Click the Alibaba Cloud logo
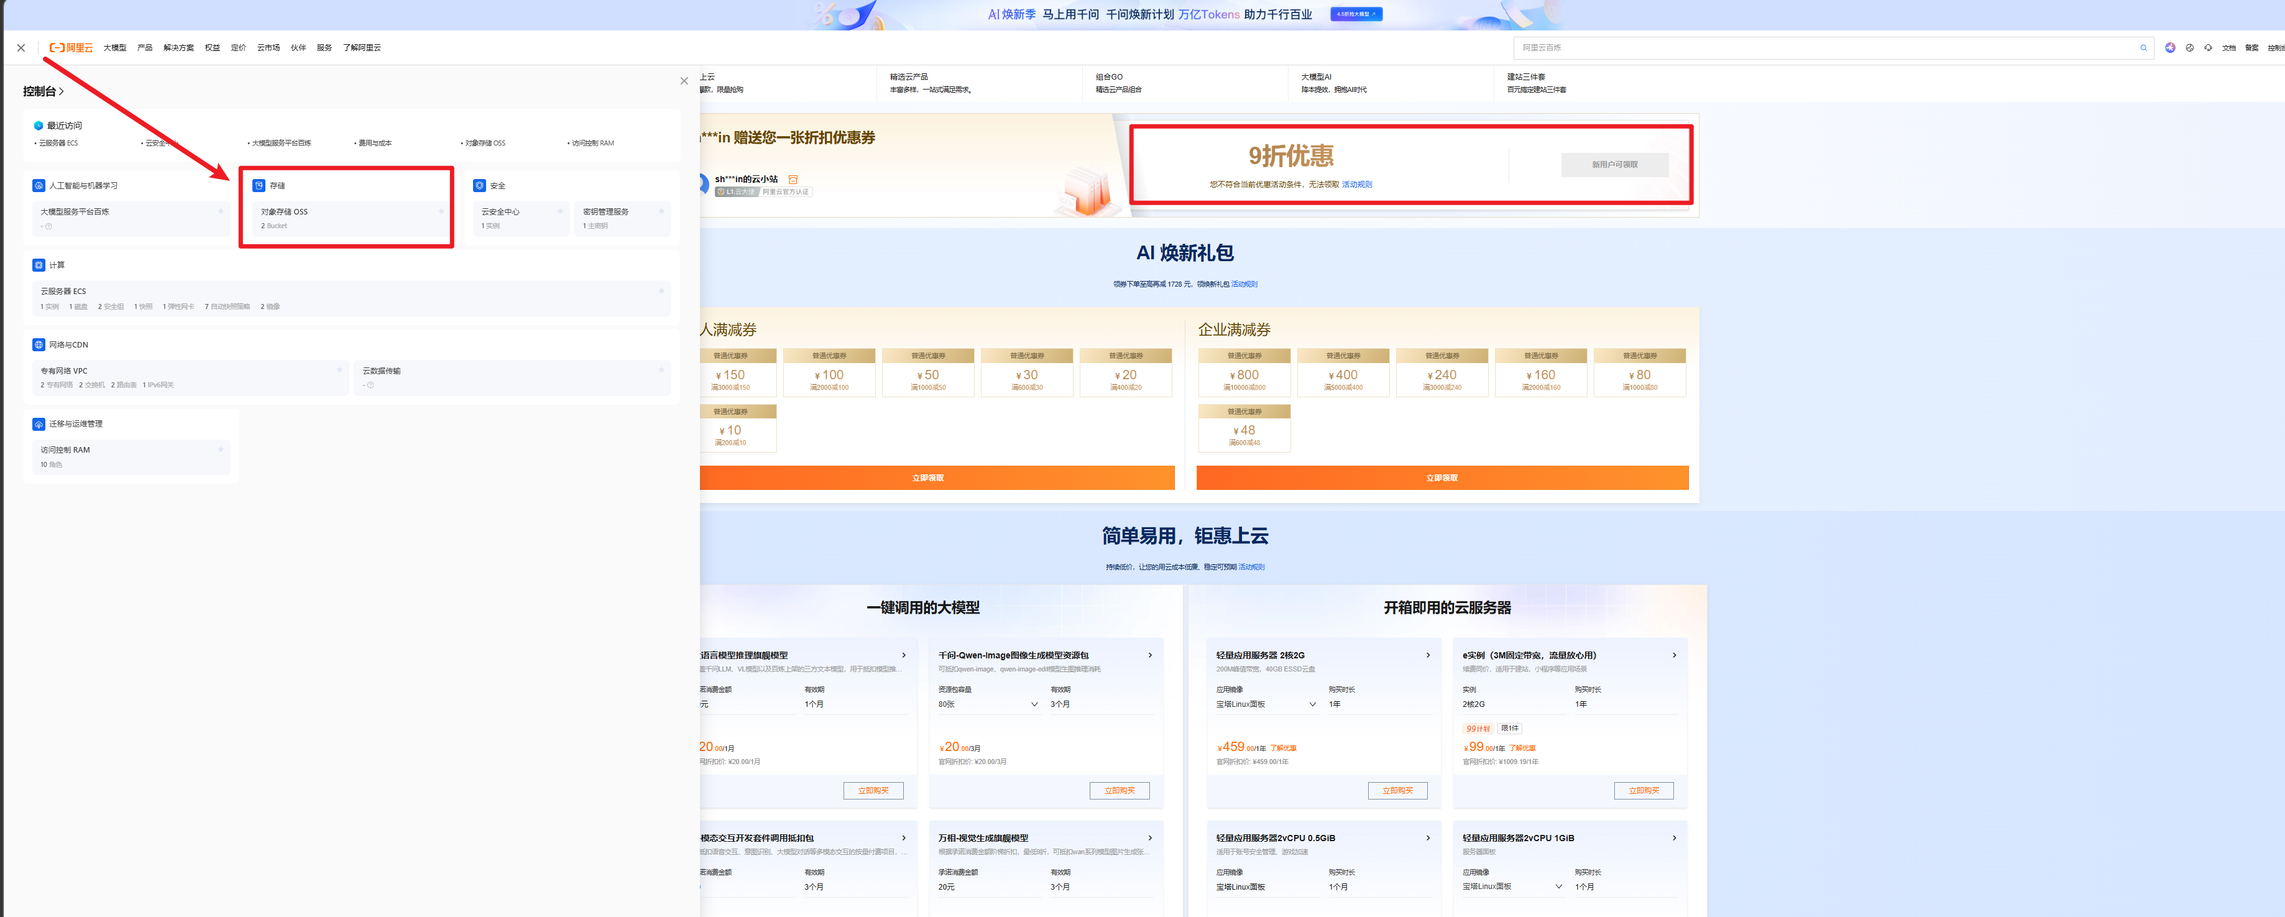This screenshot has height=917, width=2285. [71, 48]
